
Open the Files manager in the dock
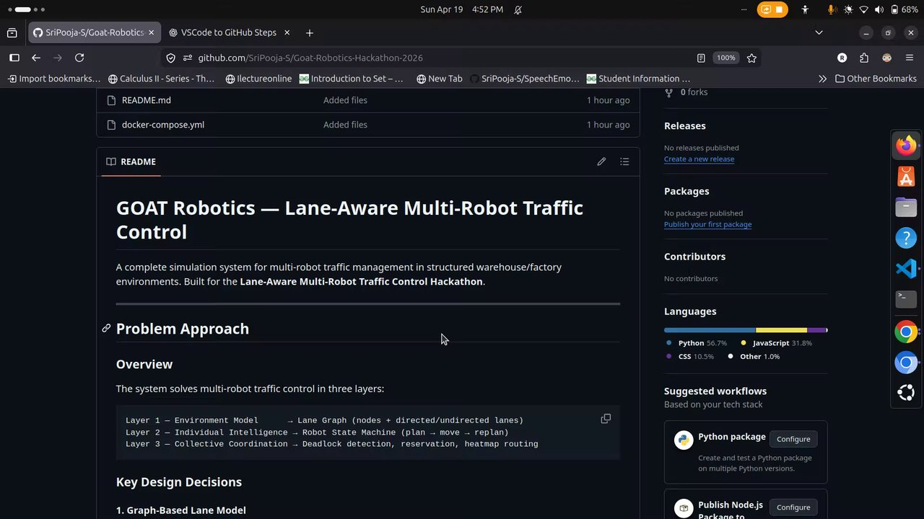pyautogui.click(x=906, y=207)
